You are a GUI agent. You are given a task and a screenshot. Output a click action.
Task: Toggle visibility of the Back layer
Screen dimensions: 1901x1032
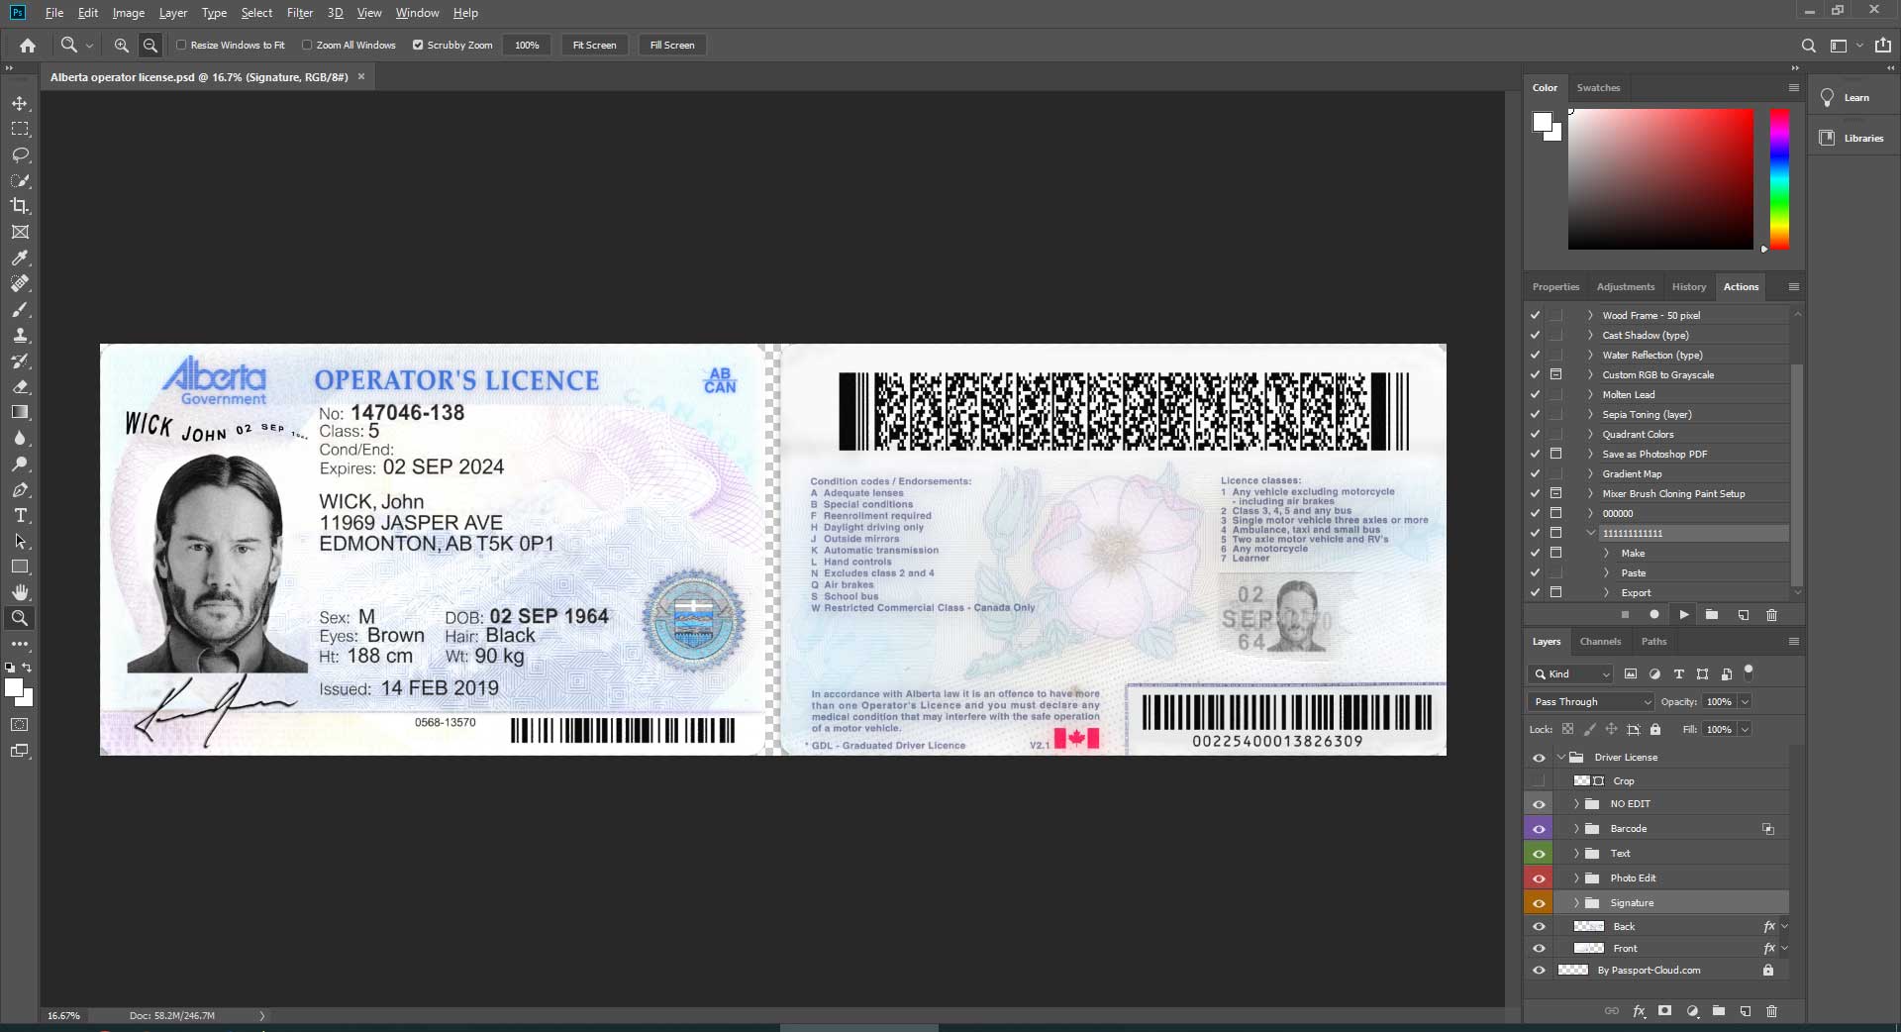[1539, 927]
